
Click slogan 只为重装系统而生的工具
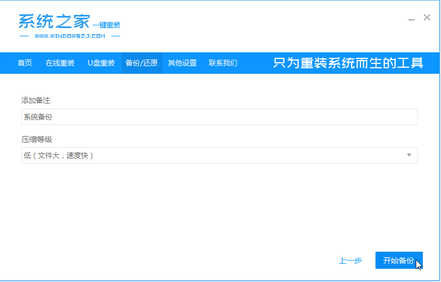(348, 63)
